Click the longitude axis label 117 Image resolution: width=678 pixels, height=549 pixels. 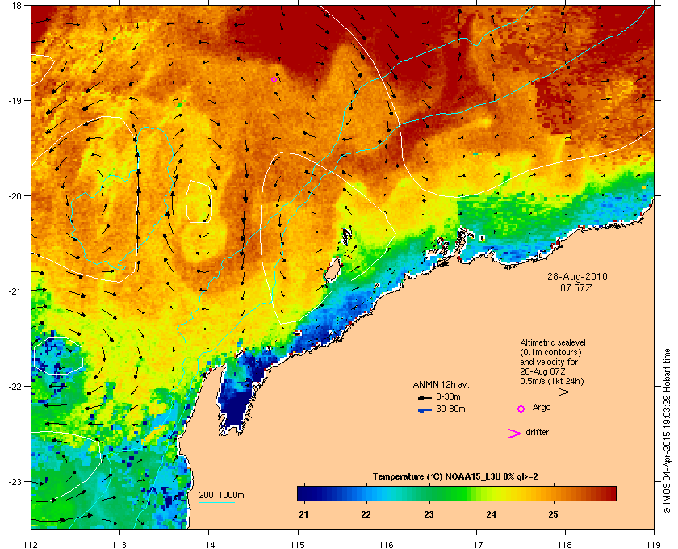[475, 545]
